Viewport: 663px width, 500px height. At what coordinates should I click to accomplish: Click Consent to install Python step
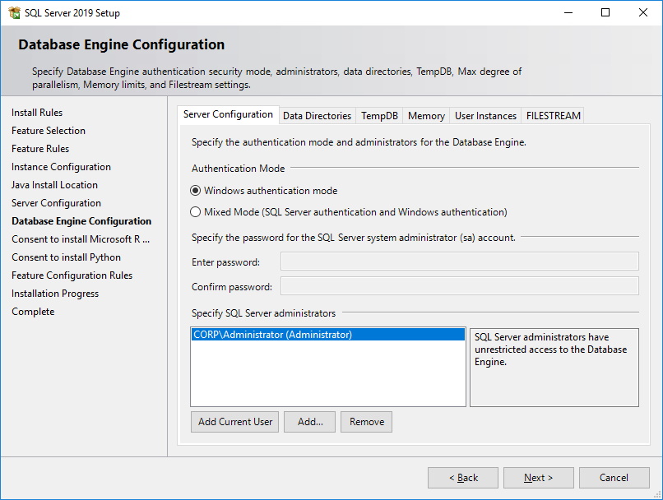[66, 257]
